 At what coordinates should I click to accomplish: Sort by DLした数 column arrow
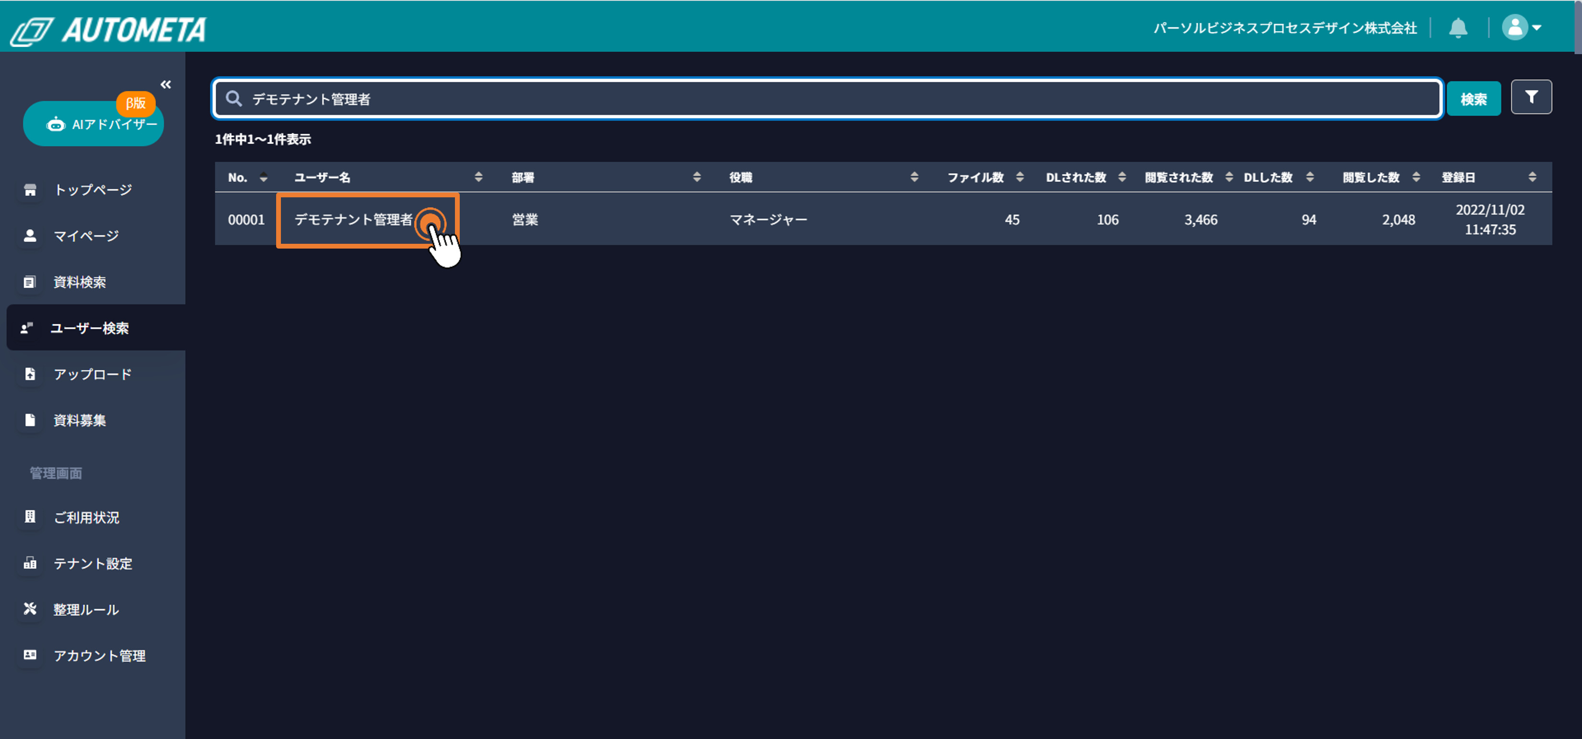[x=1309, y=177]
